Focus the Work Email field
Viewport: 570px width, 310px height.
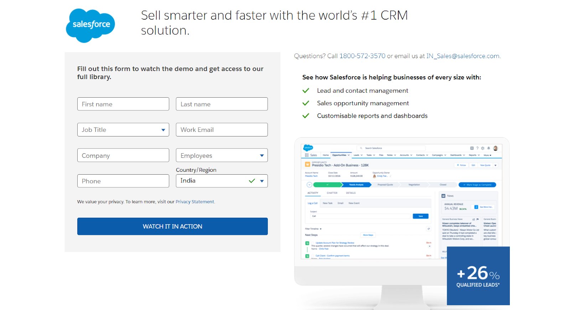coord(222,130)
